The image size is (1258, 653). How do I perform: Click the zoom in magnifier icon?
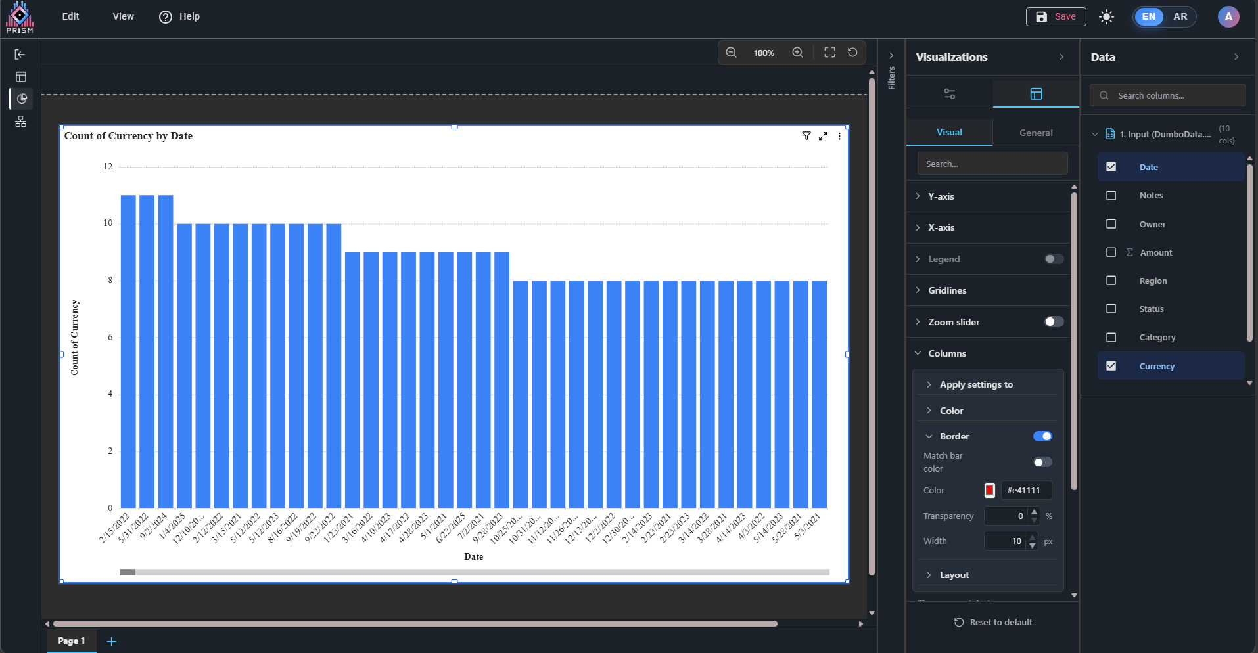tap(797, 53)
